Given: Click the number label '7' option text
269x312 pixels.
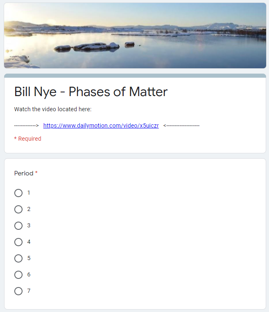Looking at the screenshot, I should pos(29,291).
